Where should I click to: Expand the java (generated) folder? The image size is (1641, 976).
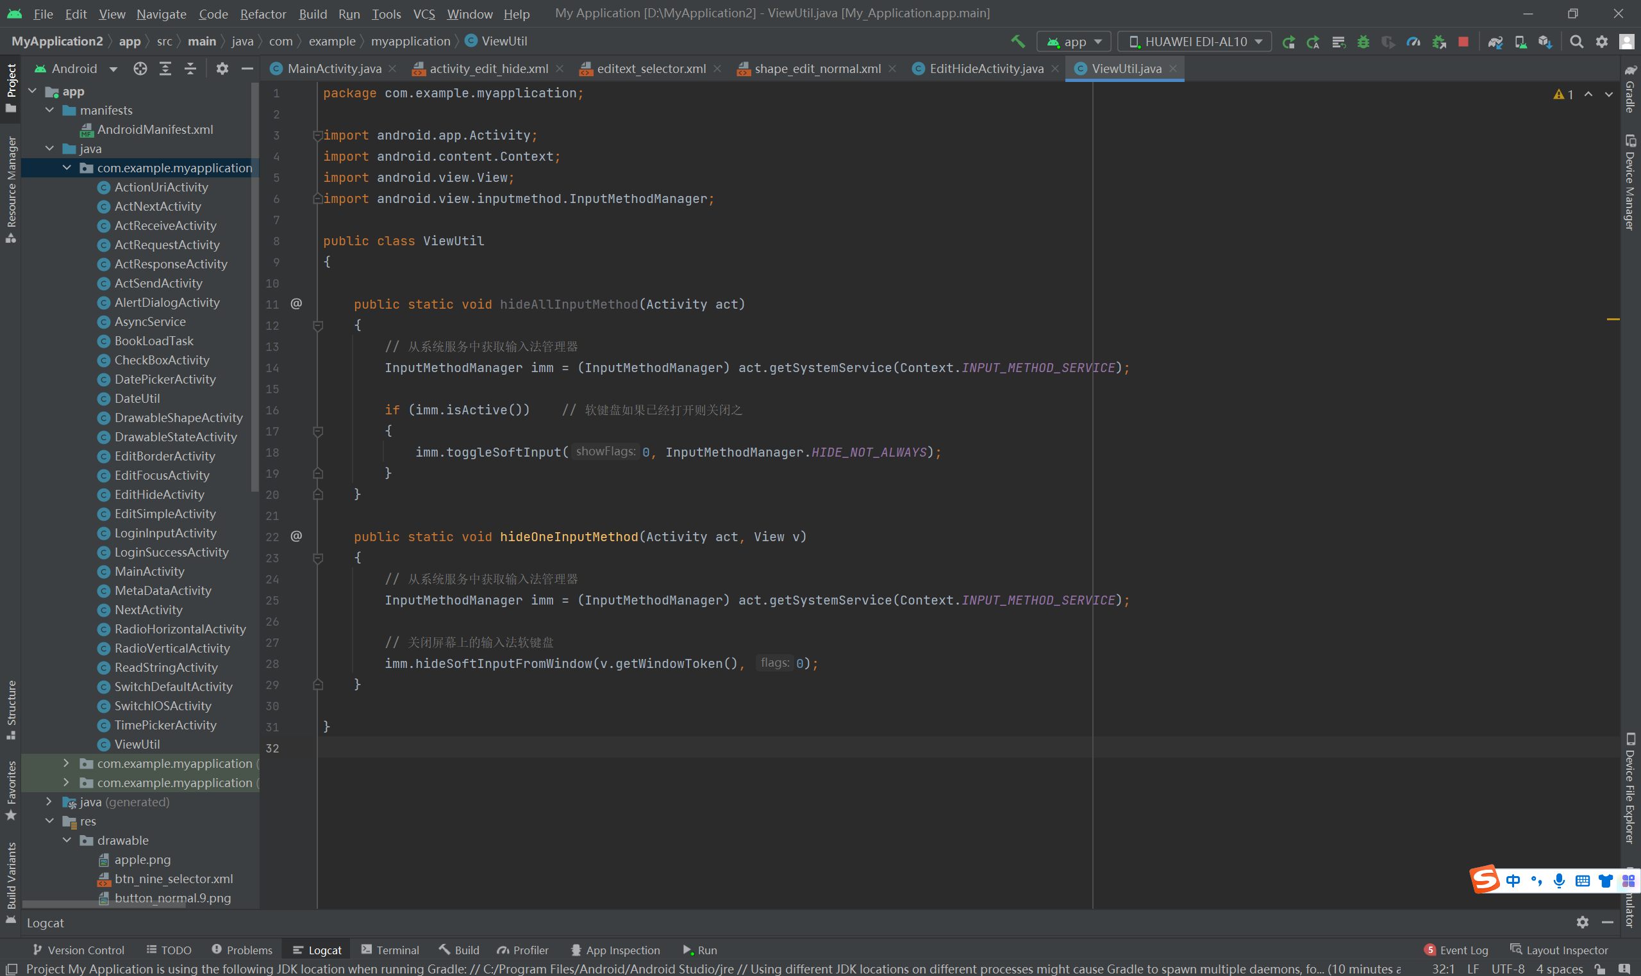(x=49, y=802)
